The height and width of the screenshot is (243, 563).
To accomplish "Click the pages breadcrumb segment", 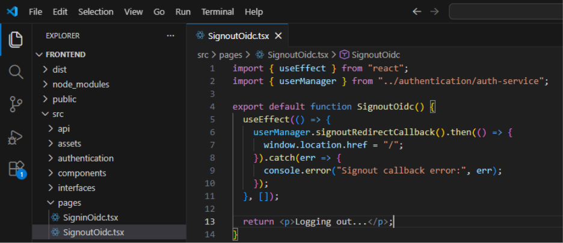I will (230, 55).
